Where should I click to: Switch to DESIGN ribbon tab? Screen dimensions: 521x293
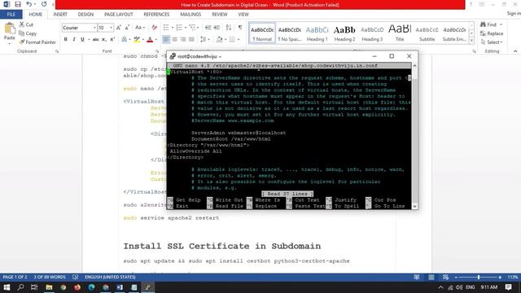[x=85, y=15]
